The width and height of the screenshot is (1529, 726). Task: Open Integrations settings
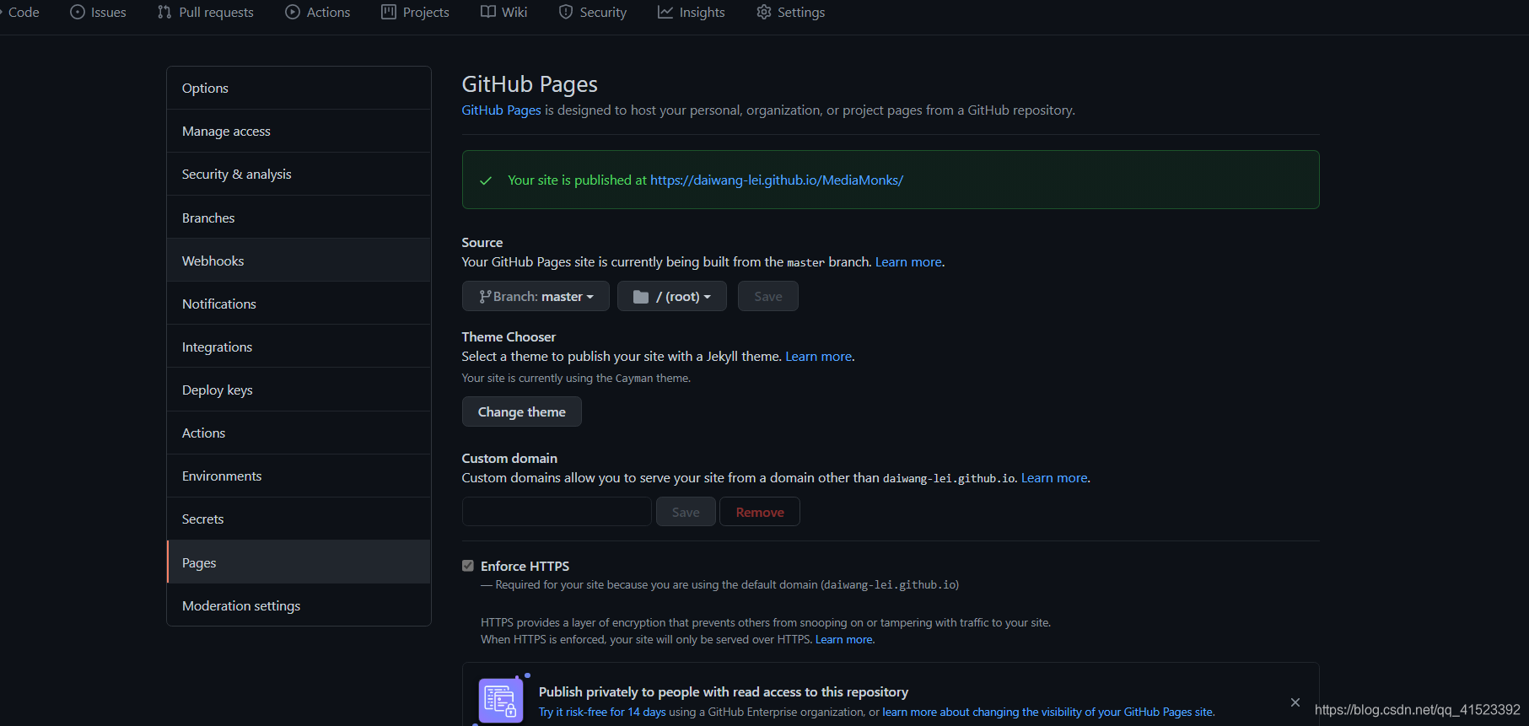pyautogui.click(x=299, y=347)
